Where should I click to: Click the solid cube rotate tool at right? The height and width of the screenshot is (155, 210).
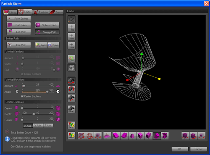pos(193,136)
